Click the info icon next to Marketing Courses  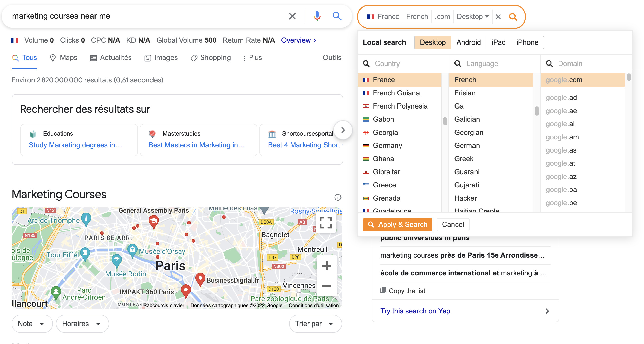[x=337, y=197]
